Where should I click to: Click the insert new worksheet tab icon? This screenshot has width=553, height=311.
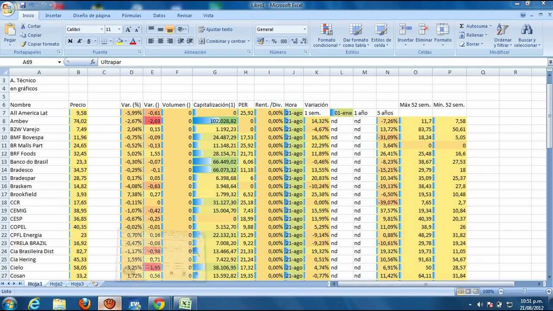click(x=95, y=284)
